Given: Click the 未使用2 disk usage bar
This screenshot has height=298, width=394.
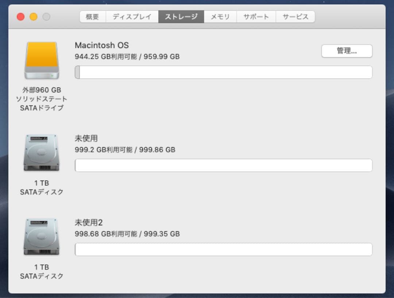Looking at the screenshot, I should (223, 249).
